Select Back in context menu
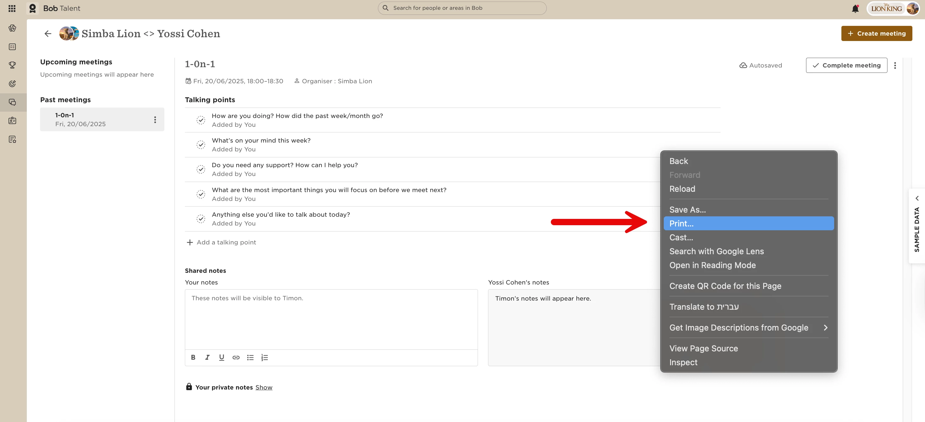925x422 pixels. (748, 161)
